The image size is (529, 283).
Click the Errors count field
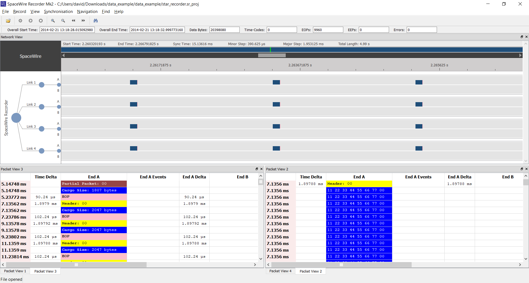[422, 30]
